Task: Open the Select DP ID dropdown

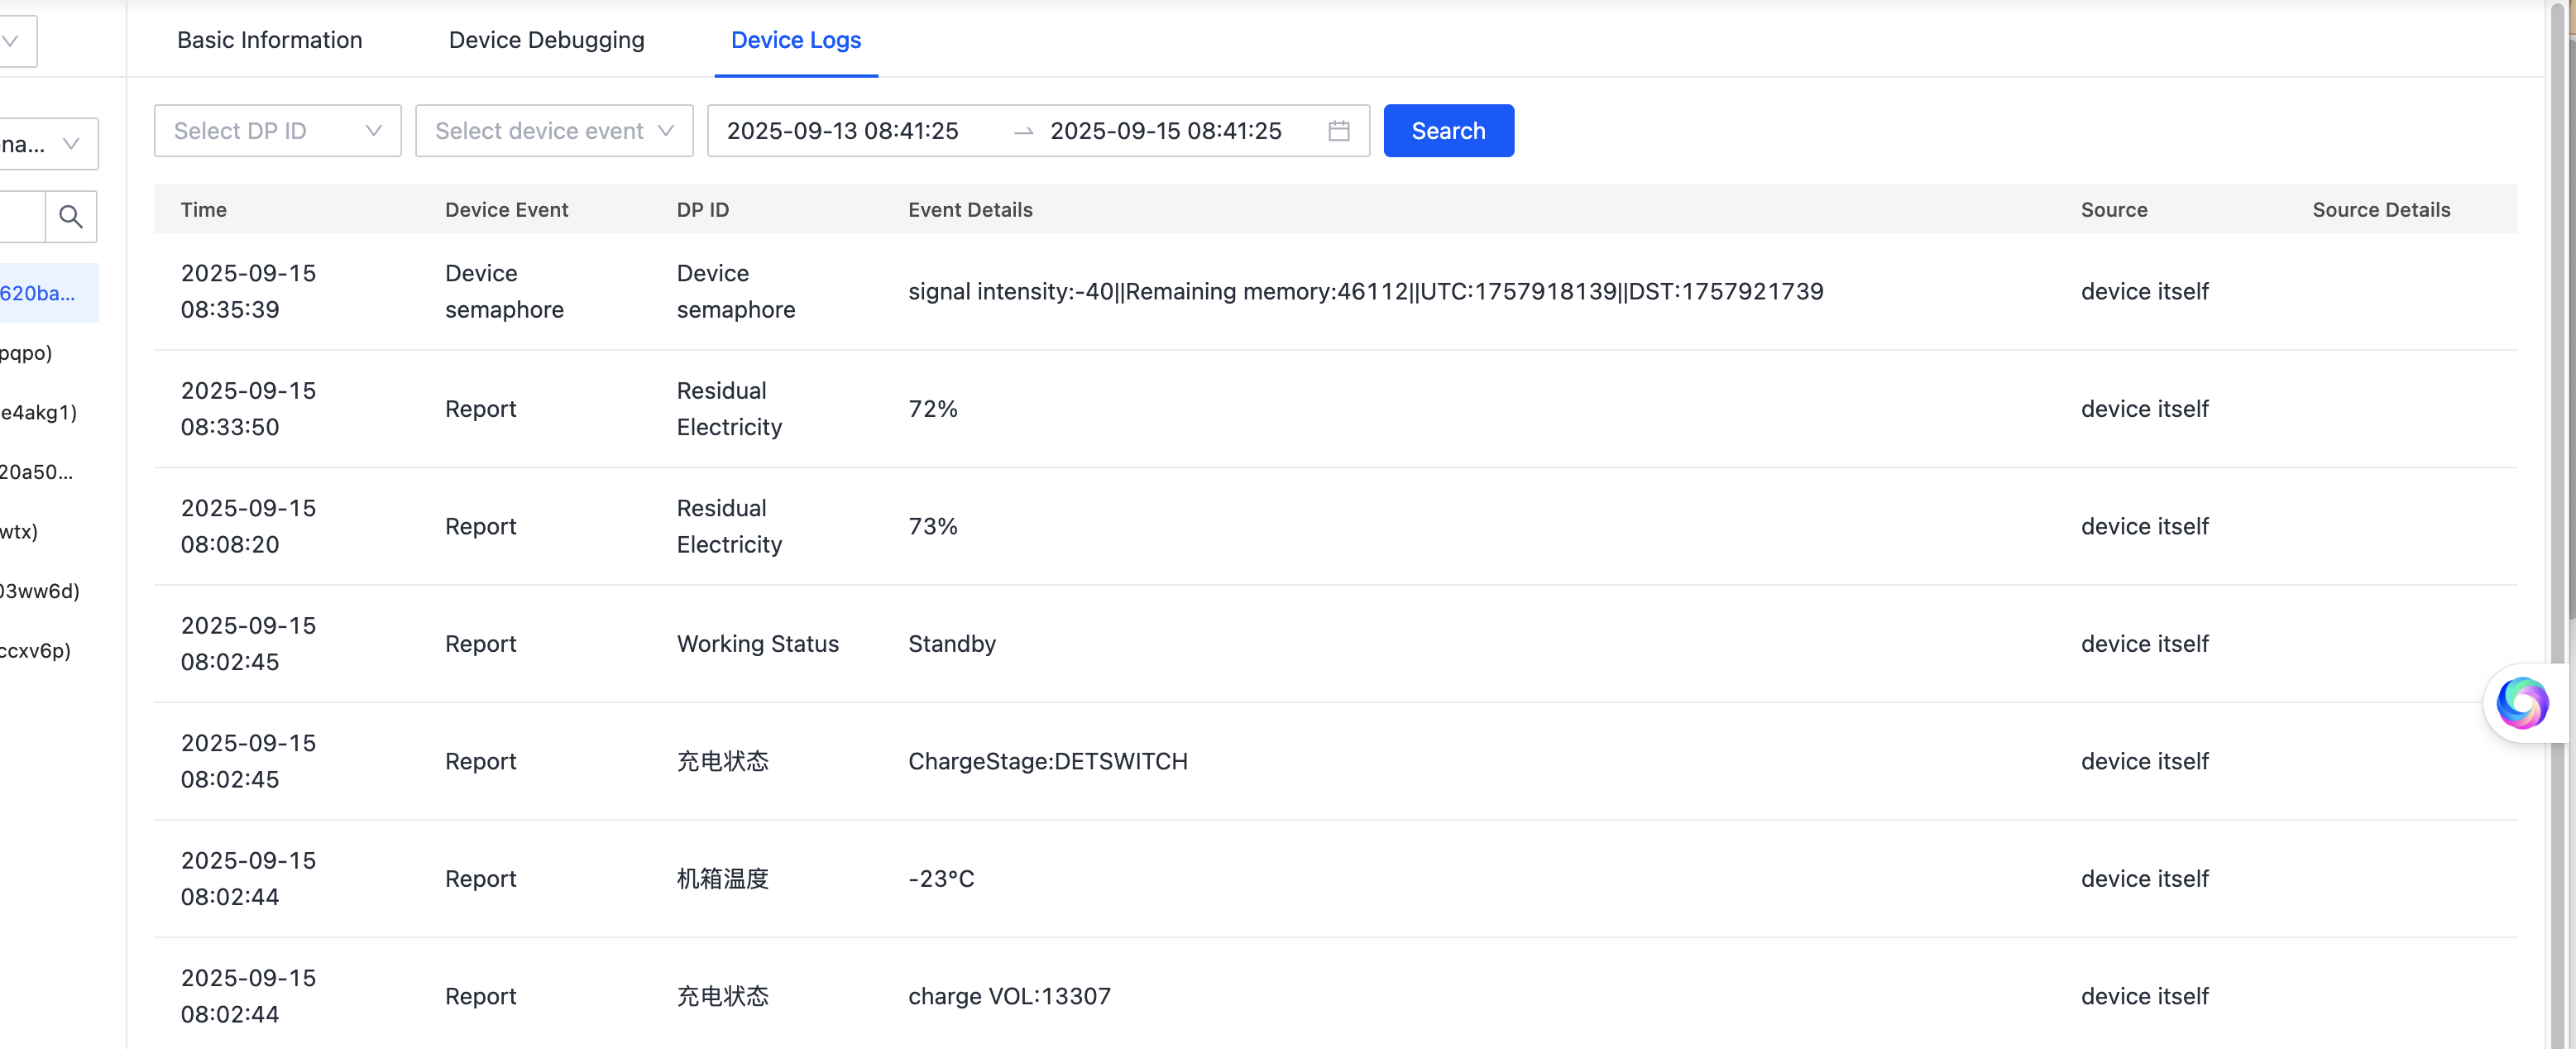Action: tap(277, 131)
